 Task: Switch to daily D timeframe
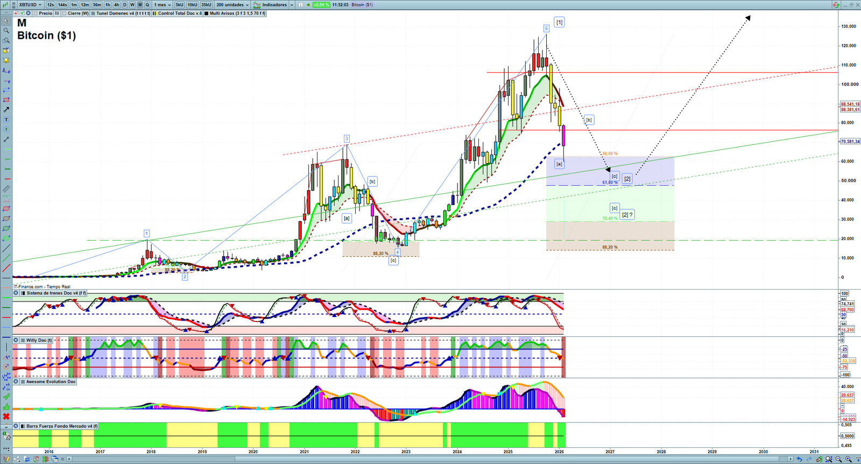(125, 5)
